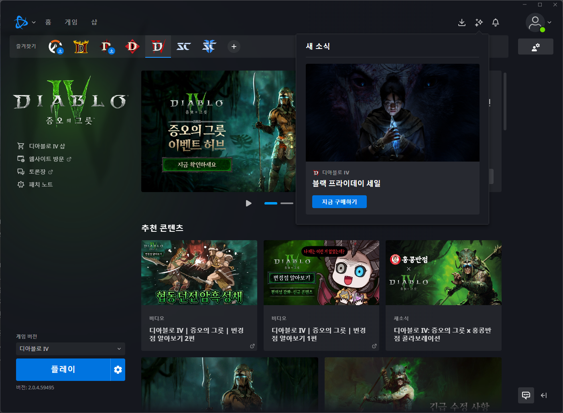
Task: Select StarCraft II favorite icon
Action: 209,47
